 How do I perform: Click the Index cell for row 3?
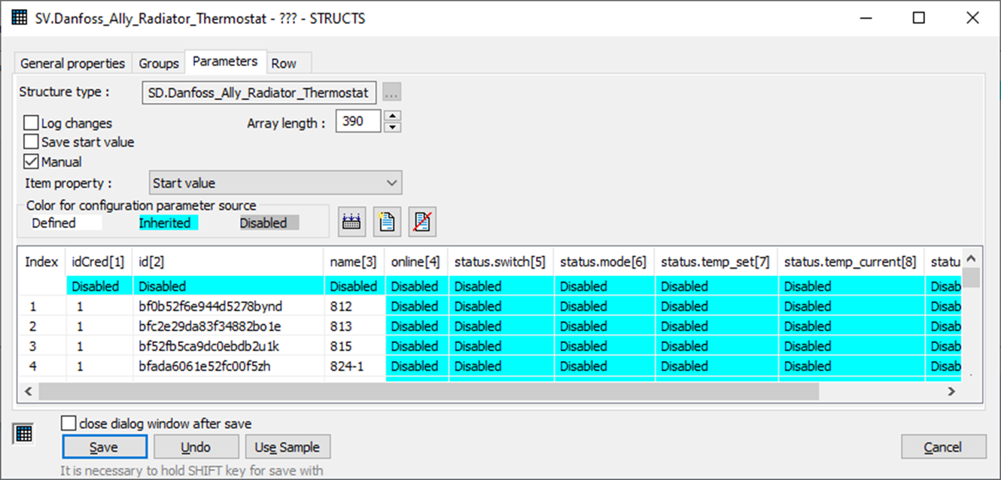tap(42, 346)
